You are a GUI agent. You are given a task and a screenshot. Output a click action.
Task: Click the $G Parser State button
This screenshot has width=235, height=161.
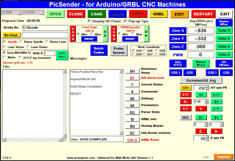click(132, 112)
